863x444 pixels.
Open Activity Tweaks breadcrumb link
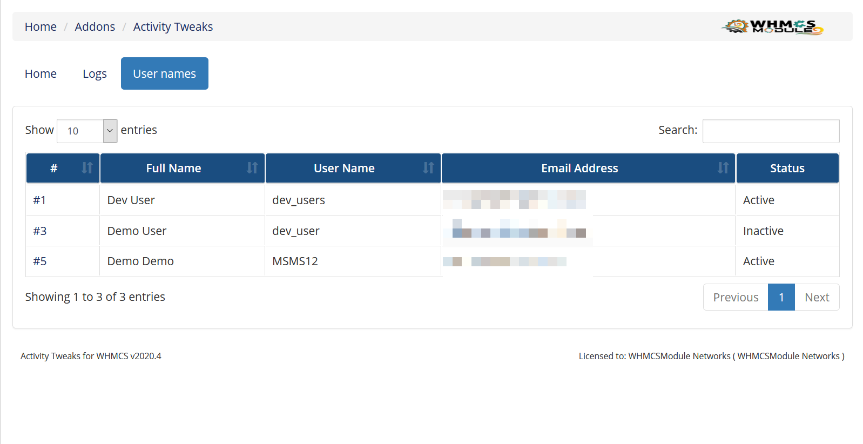[173, 26]
